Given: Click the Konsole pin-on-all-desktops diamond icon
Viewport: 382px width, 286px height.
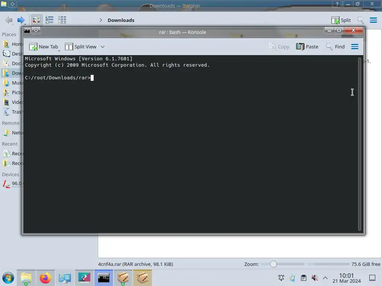Looking at the screenshot, I should click(x=36, y=31).
